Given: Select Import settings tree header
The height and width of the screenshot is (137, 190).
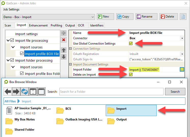Looking at the screenshot, I should (x=26, y=34).
